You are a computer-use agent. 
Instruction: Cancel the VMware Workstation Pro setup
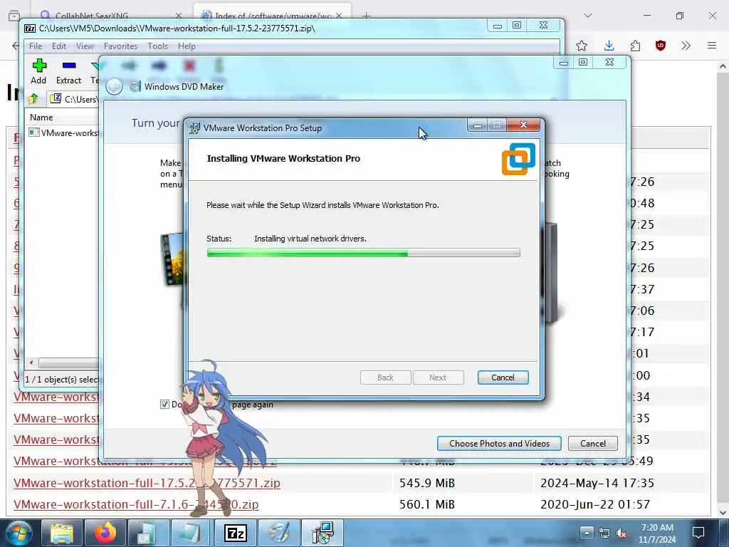tap(503, 377)
